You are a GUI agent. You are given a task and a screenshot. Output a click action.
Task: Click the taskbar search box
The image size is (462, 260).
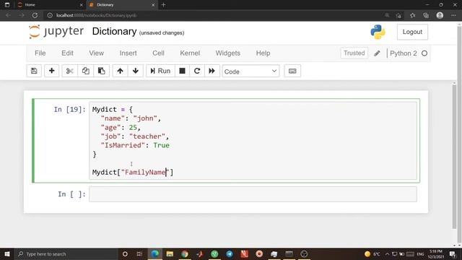(x=66, y=253)
